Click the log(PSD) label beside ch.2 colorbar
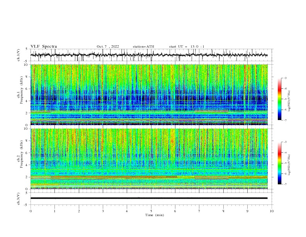 point(289,165)
